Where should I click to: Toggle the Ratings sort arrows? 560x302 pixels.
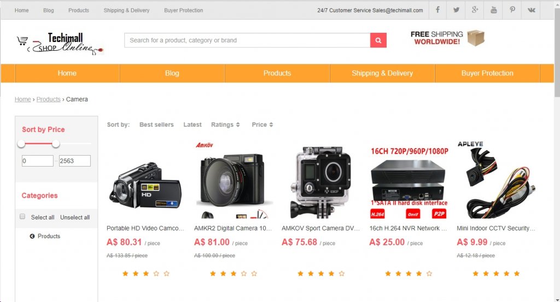click(x=238, y=125)
